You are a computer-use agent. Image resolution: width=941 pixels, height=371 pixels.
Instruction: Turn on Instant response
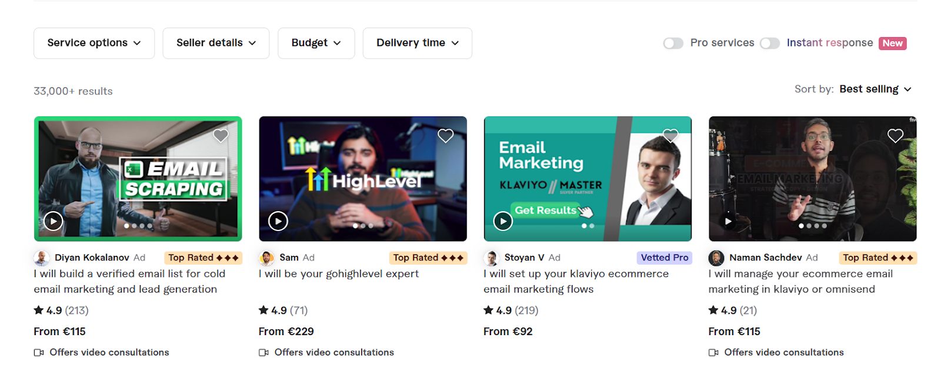[770, 43]
